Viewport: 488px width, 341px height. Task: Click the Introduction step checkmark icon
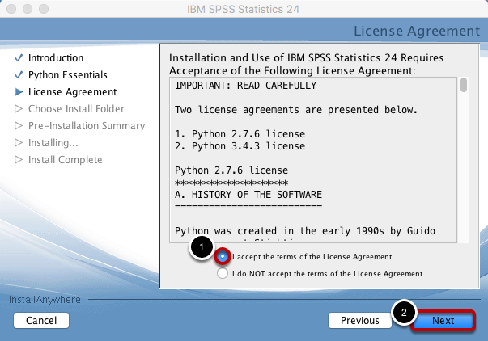pos(19,58)
